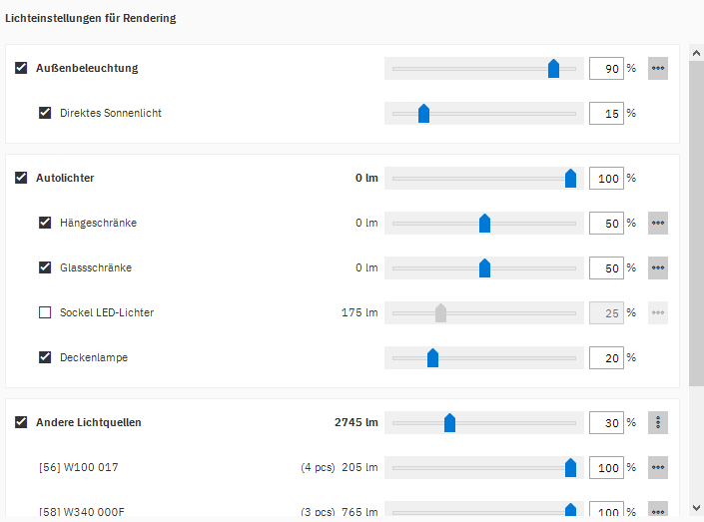Uncheck the Deckenlampe checkbox
The width and height of the screenshot is (704, 522).
45,357
